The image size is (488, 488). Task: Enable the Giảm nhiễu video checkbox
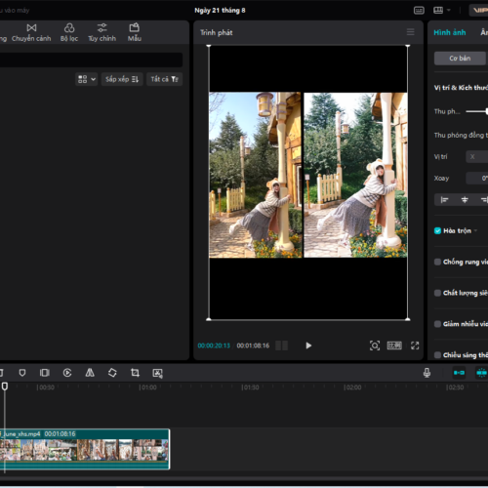[437, 324]
